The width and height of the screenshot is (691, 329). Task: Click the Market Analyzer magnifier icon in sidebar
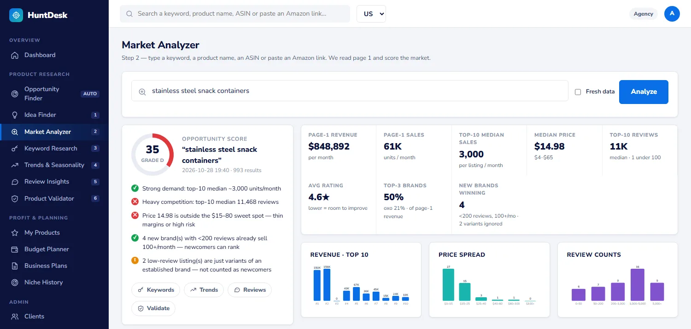point(15,132)
